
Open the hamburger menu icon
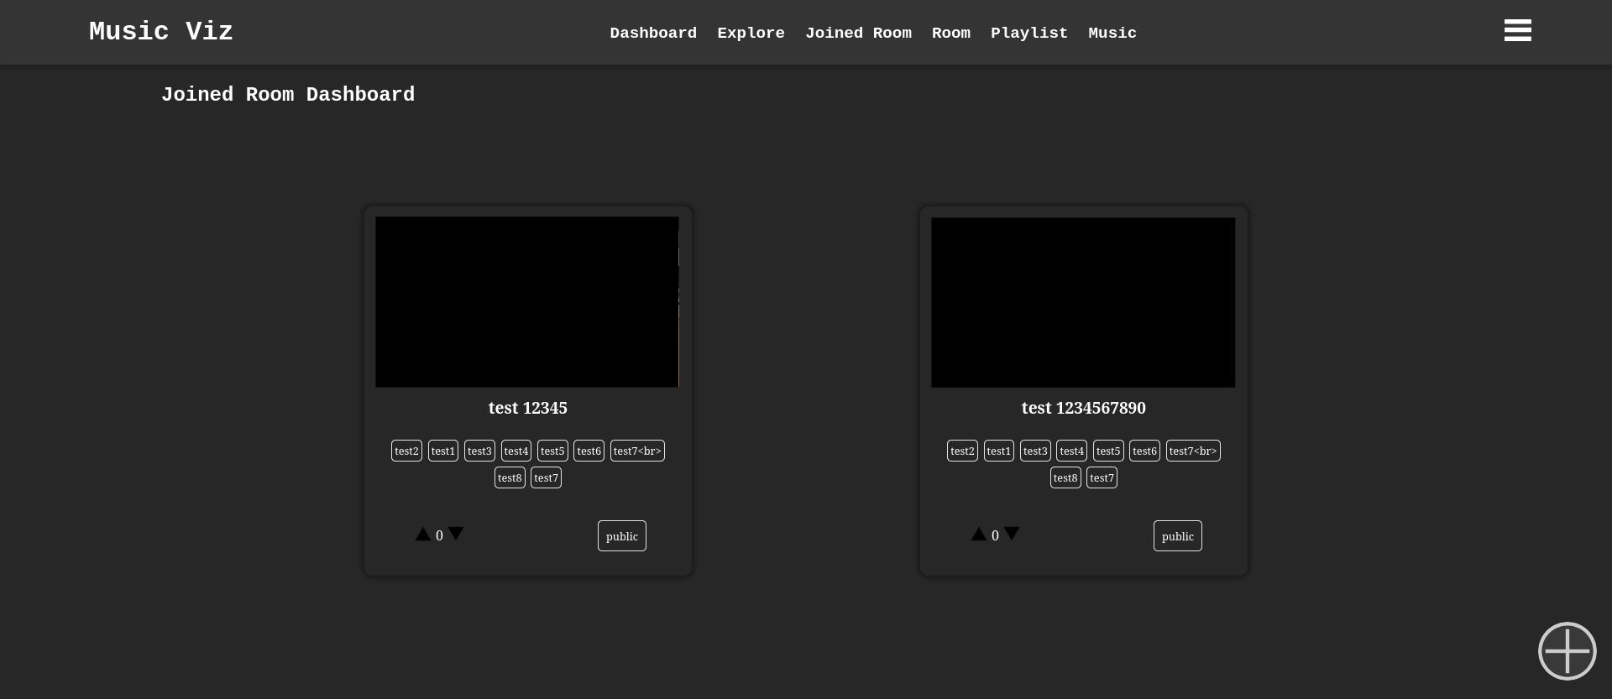click(1517, 30)
